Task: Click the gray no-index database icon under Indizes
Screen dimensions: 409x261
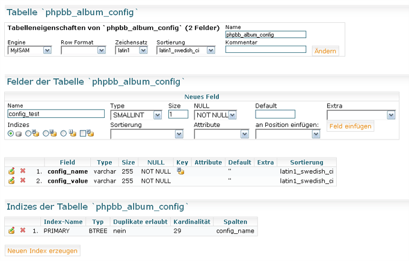Action: (x=19, y=134)
